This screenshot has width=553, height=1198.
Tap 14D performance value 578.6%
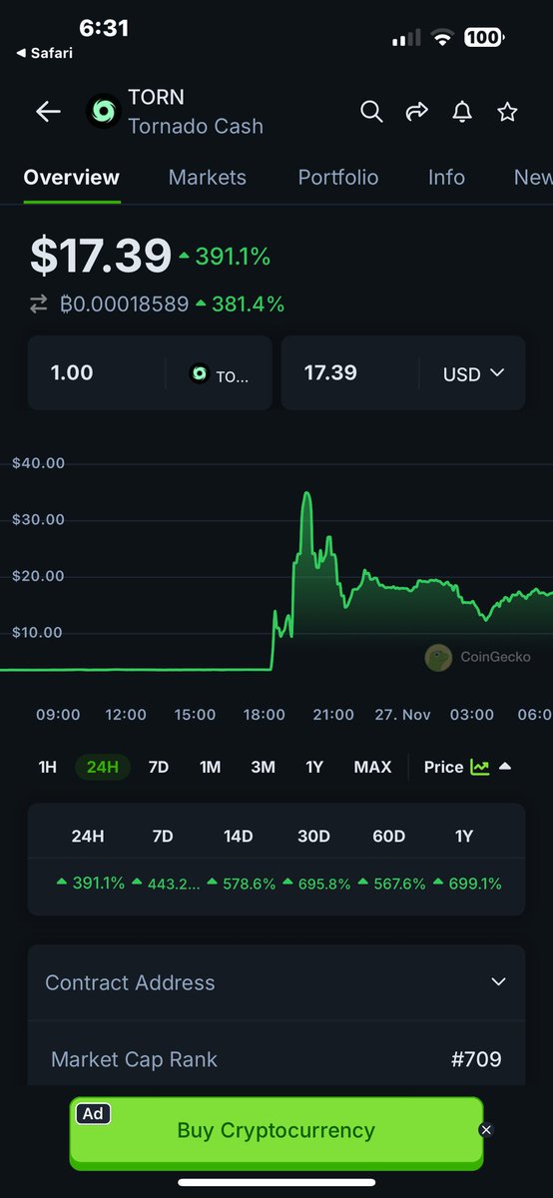pyautogui.click(x=243, y=884)
